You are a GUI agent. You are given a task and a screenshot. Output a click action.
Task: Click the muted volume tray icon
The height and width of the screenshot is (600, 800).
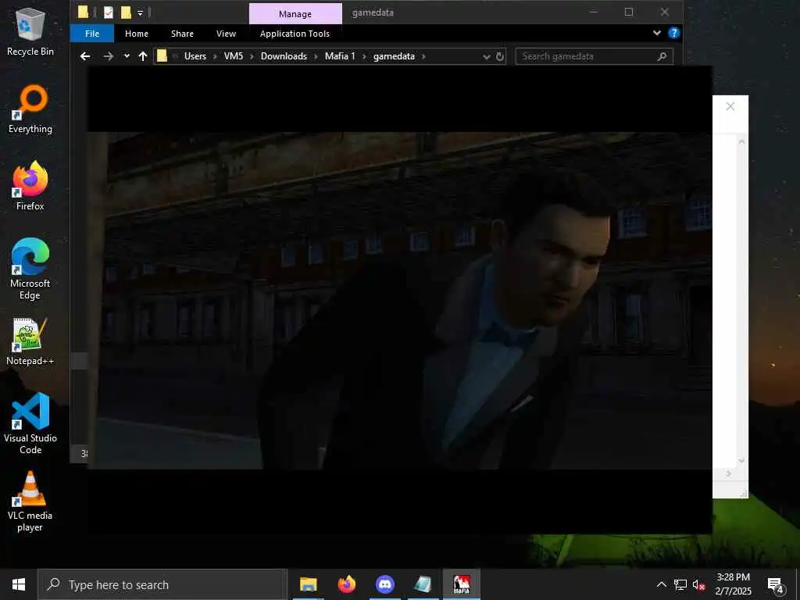[x=699, y=584]
